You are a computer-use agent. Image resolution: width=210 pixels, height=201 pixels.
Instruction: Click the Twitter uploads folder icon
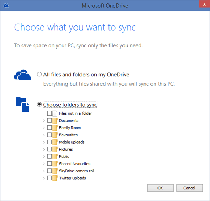[55, 178]
